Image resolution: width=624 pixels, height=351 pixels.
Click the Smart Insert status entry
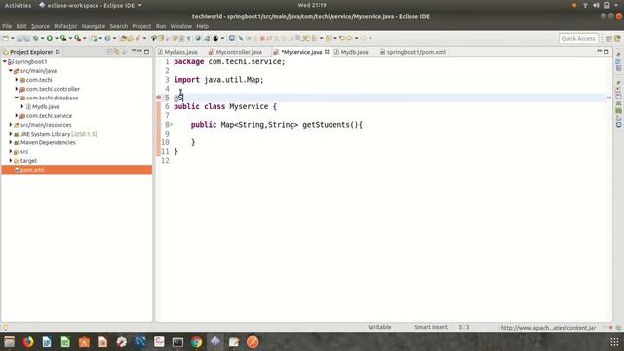[431, 327]
